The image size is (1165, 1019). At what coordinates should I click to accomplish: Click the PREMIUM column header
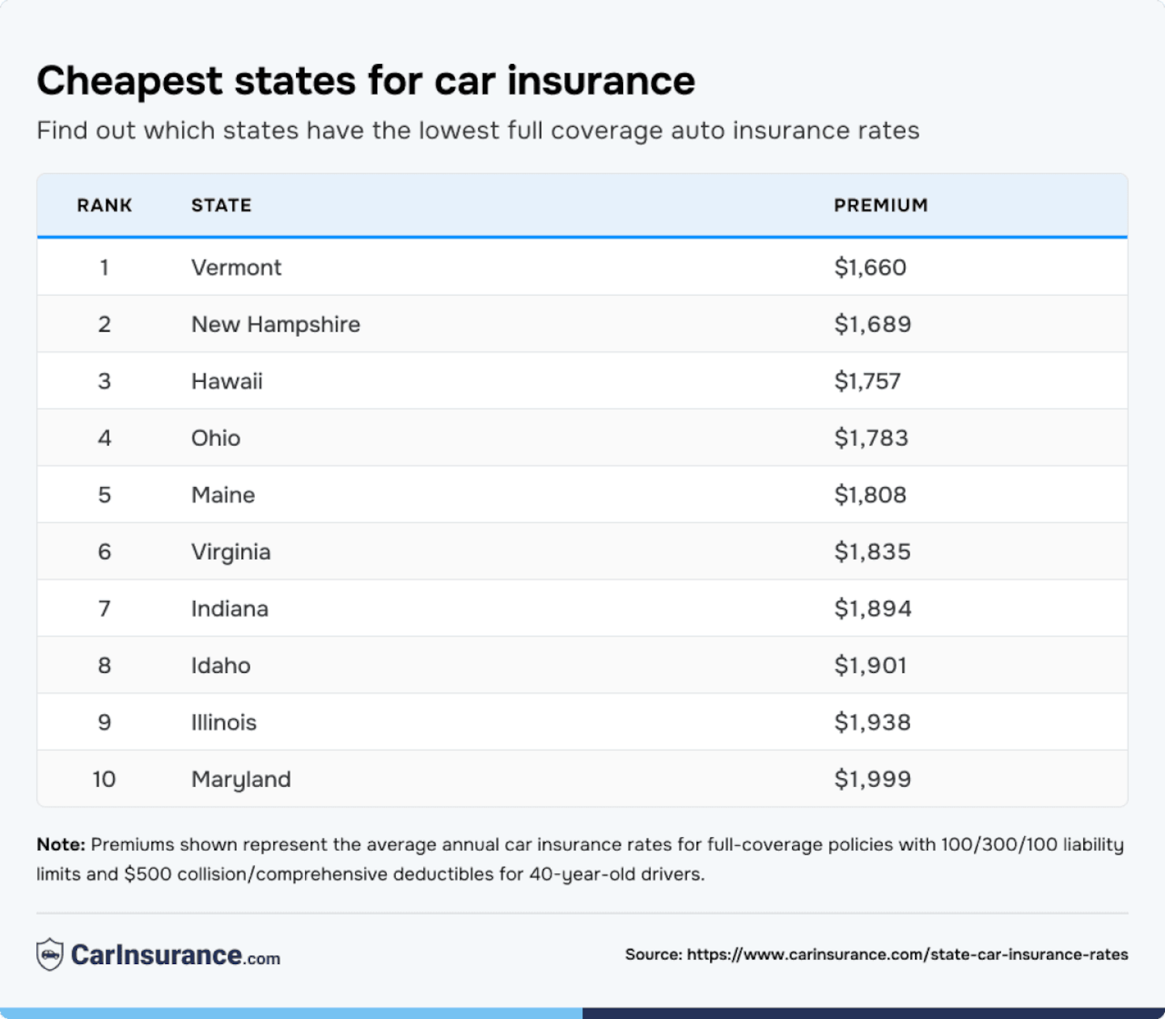[x=880, y=205]
